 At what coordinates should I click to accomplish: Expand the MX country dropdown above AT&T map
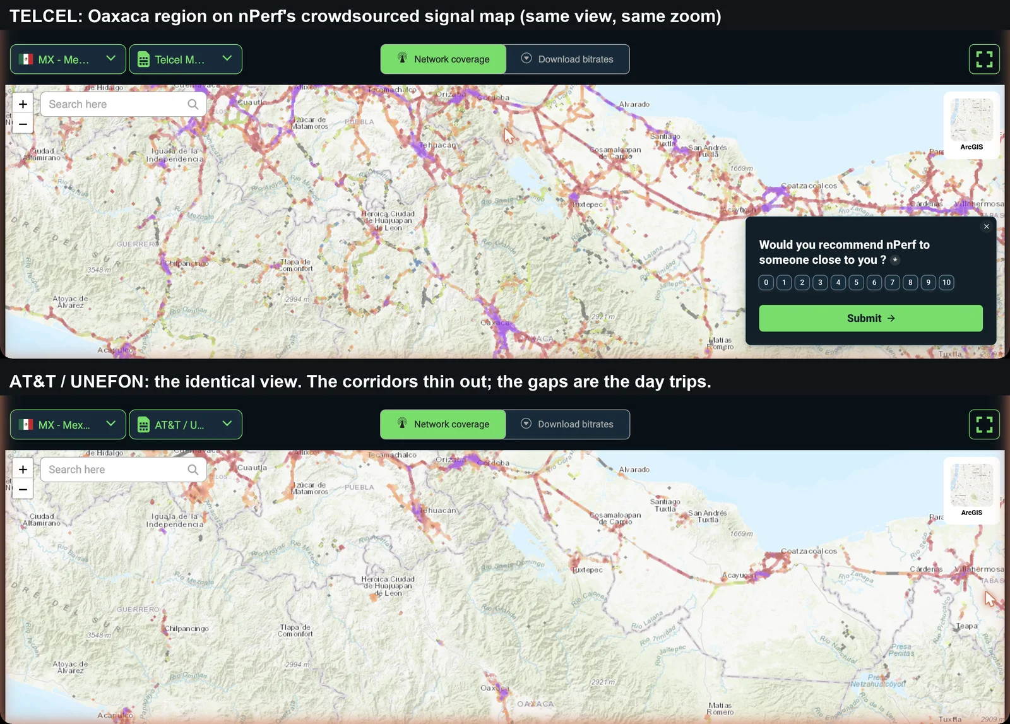[x=111, y=424]
